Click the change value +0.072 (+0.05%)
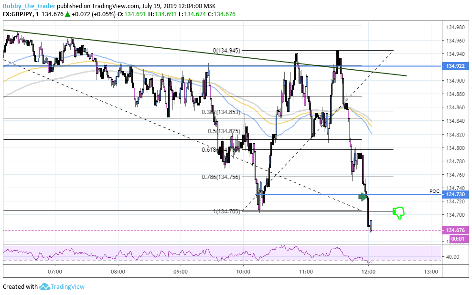Screen dimensions: 472x295 (x=94, y=14)
